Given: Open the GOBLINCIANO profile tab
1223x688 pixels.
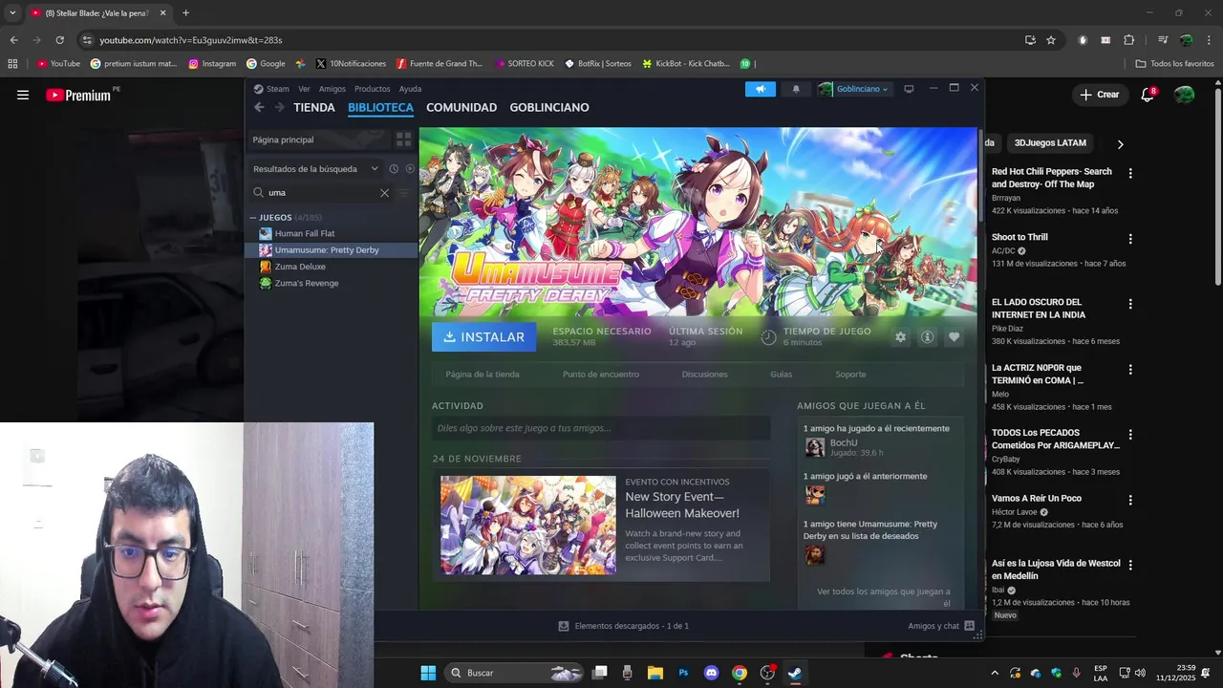Looking at the screenshot, I should click(x=549, y=107).
